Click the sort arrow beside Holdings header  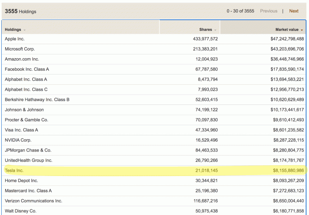pyautogui.click(x=24, y=30)
